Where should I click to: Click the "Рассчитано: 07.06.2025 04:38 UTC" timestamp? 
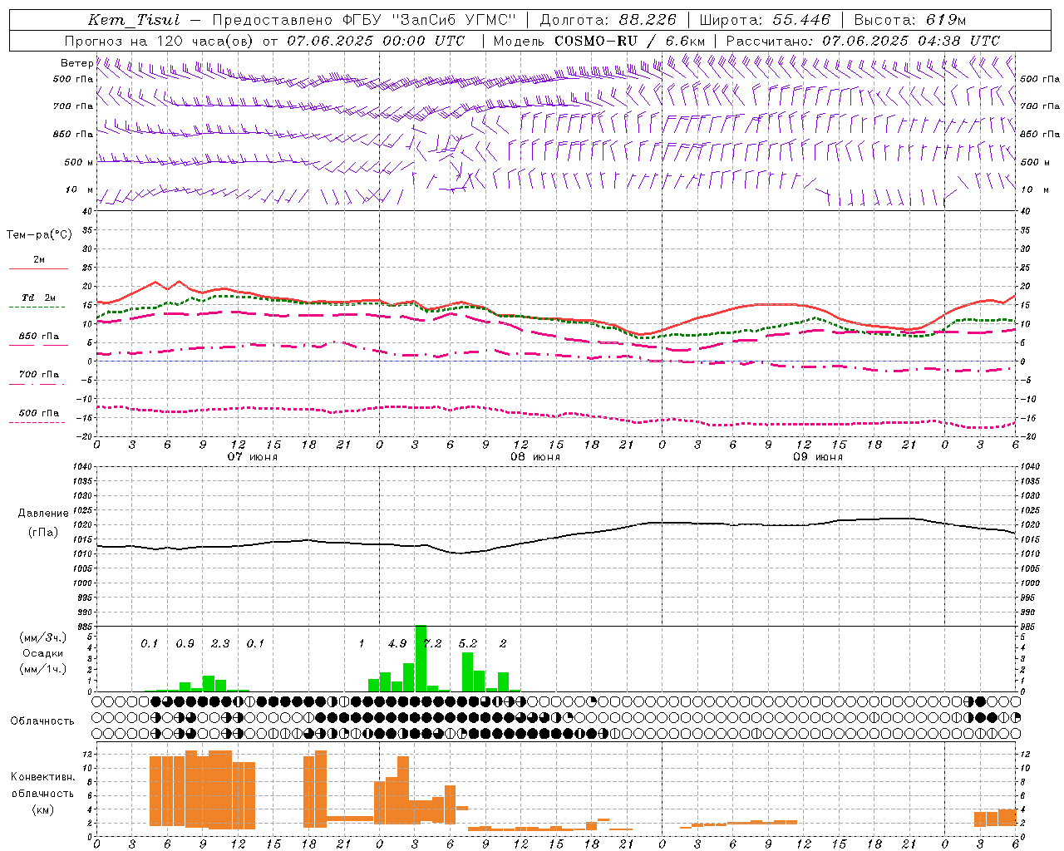(863, 41)
